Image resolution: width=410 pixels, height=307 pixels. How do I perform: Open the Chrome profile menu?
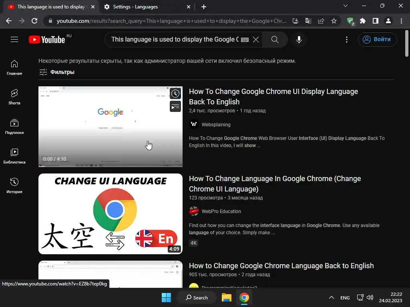[388, 21]
